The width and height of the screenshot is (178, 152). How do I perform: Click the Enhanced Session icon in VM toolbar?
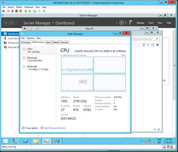(x=44, y=11)
